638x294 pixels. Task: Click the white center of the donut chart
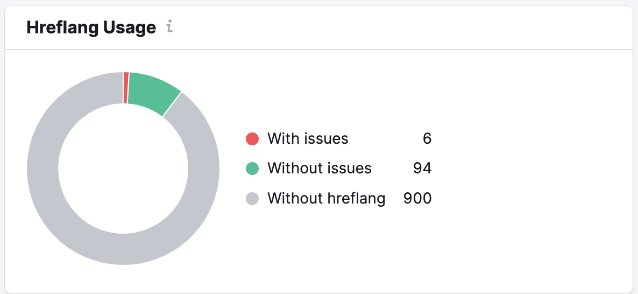pos(123,168)
